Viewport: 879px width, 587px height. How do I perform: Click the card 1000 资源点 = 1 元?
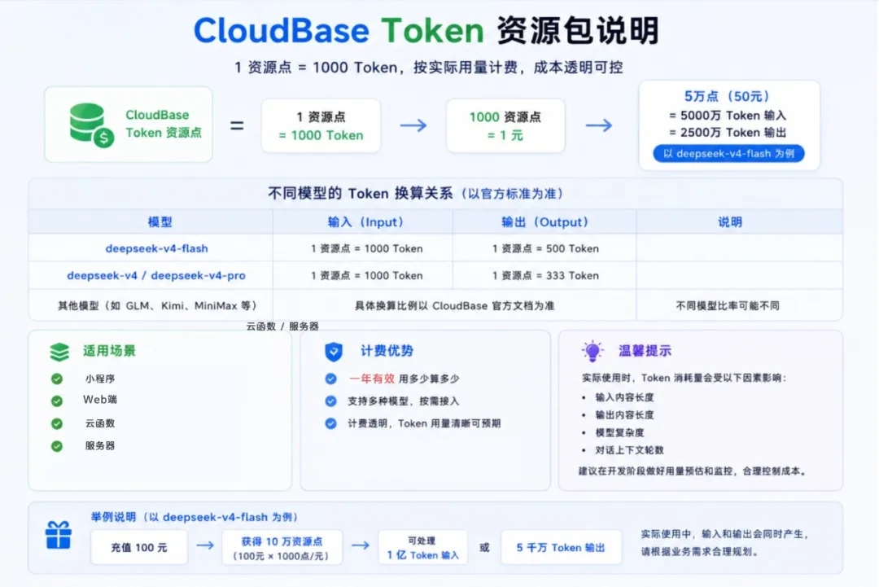click(505, 125)
